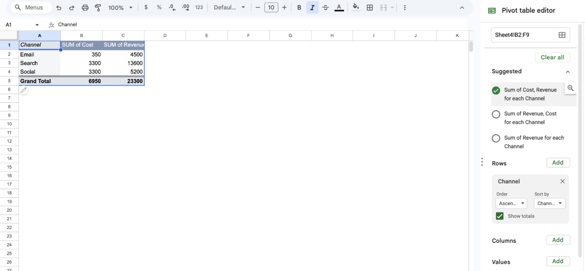The image size is (585, 271).
Task: Toggle the Show totals checkbox
Action: [x=500, y=216]
